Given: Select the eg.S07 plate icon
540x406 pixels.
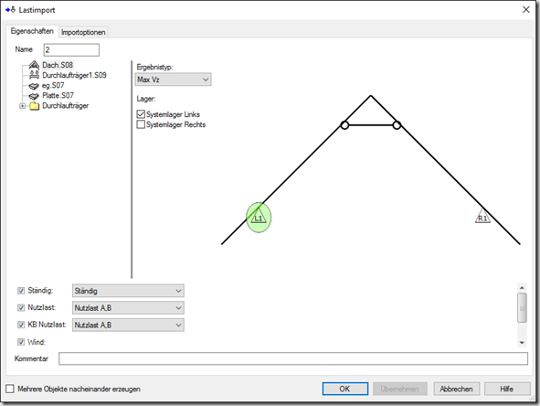Looking at the screenshot, I should tap(34, 85).
